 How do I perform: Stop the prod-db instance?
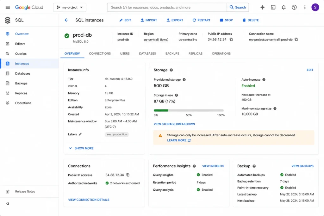click(226, 20)
